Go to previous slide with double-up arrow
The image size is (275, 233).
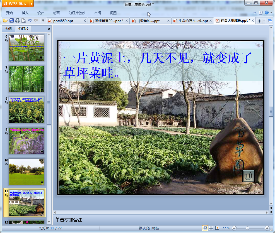click(271, 208)
